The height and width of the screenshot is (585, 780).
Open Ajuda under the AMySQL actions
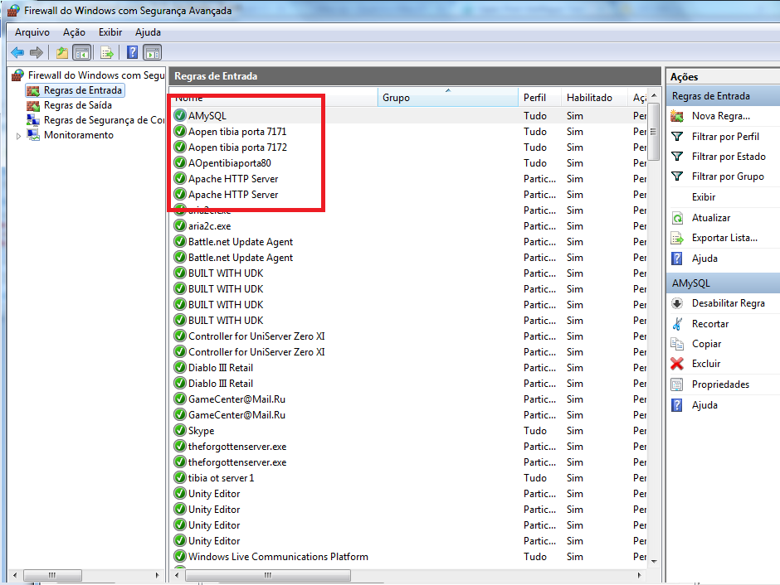(x=704, y=405)
